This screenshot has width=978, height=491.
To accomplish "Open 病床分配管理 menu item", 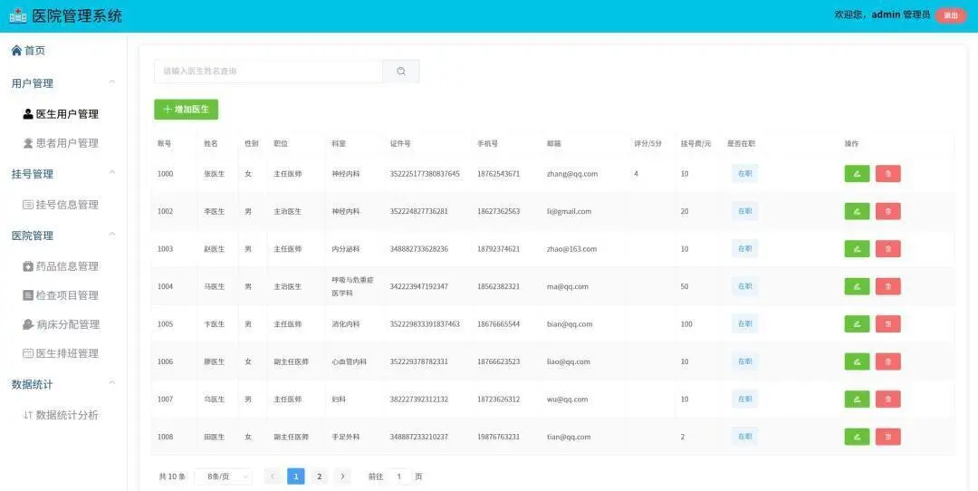I will point(62,324).
